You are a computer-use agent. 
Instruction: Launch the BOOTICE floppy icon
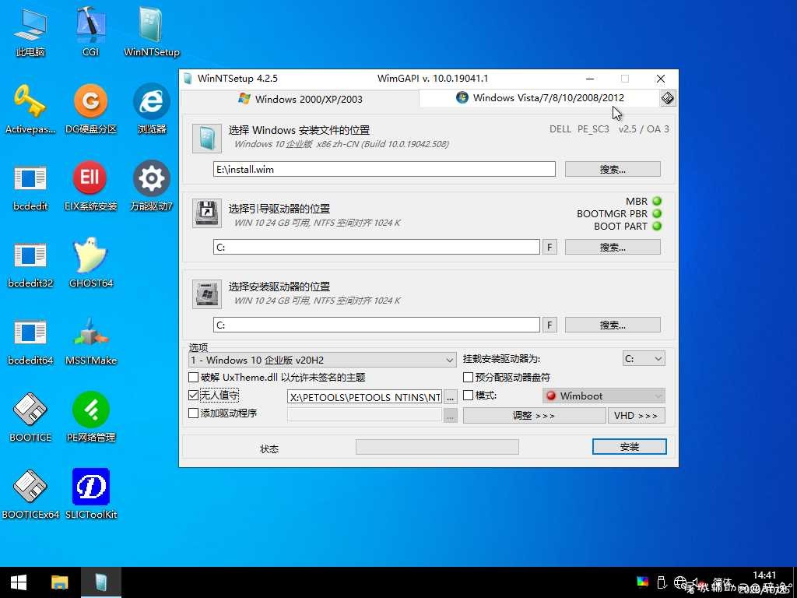[x=30, y=417]
